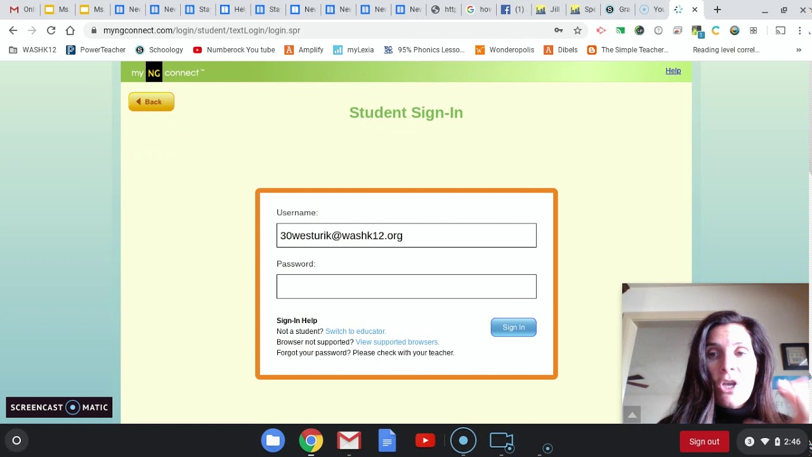The height and width of the screenshot is (457, 812).
Task: Open the Help link in header
Action: click(x=672, y=71)
